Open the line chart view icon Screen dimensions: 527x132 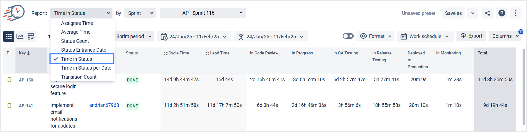[x=20, y=36]
